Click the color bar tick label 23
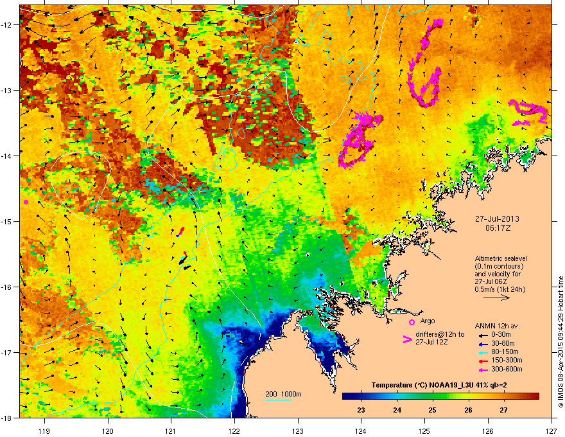The image size is (565, 437). click(x=361, y=410)
